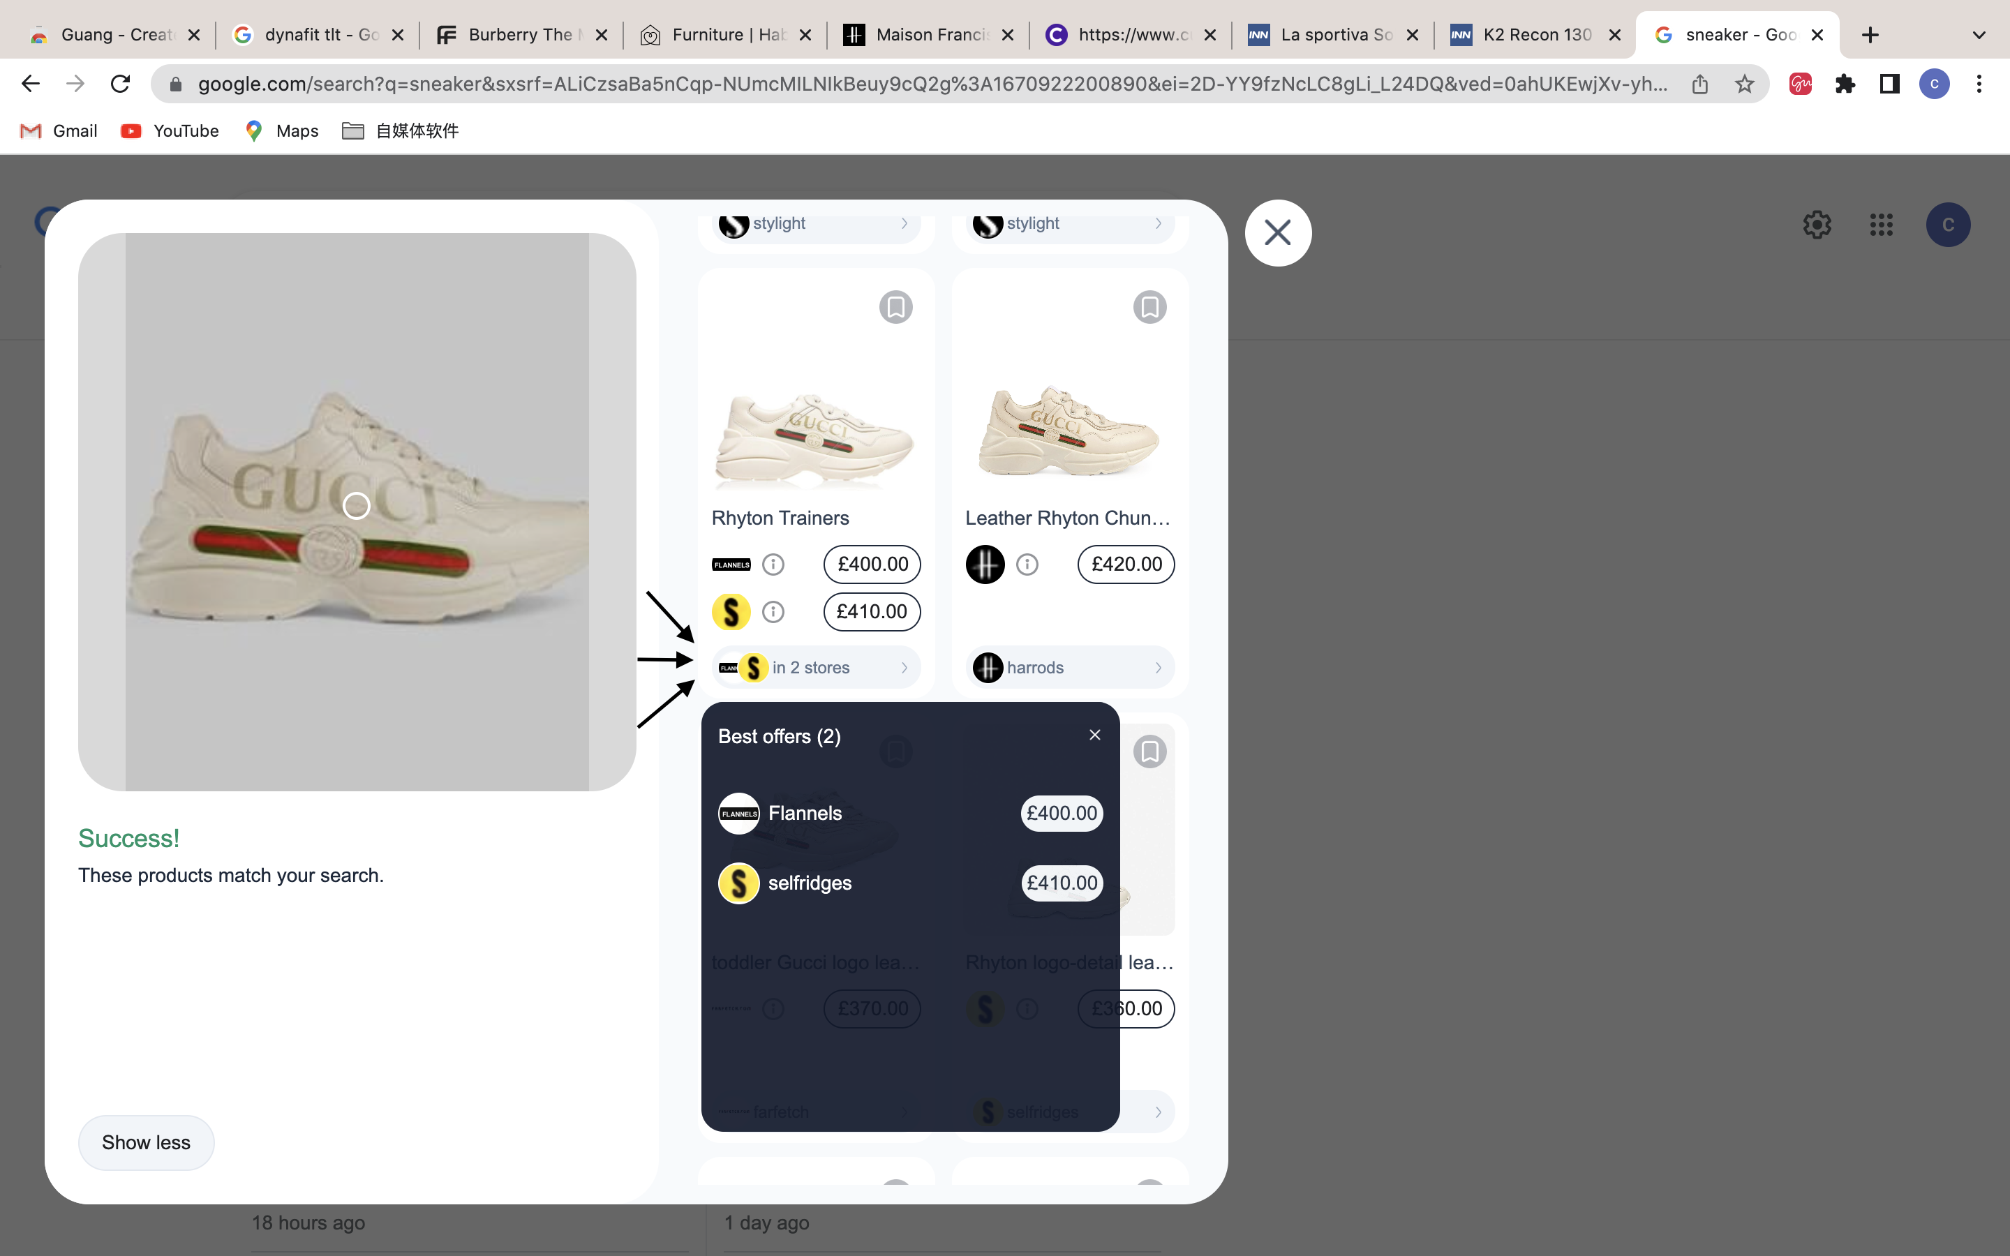The width and height of the screenshot is (2010, 1256).
Task: Open the Leather Rhyton Chunky product title
Action: [1067, 518]
